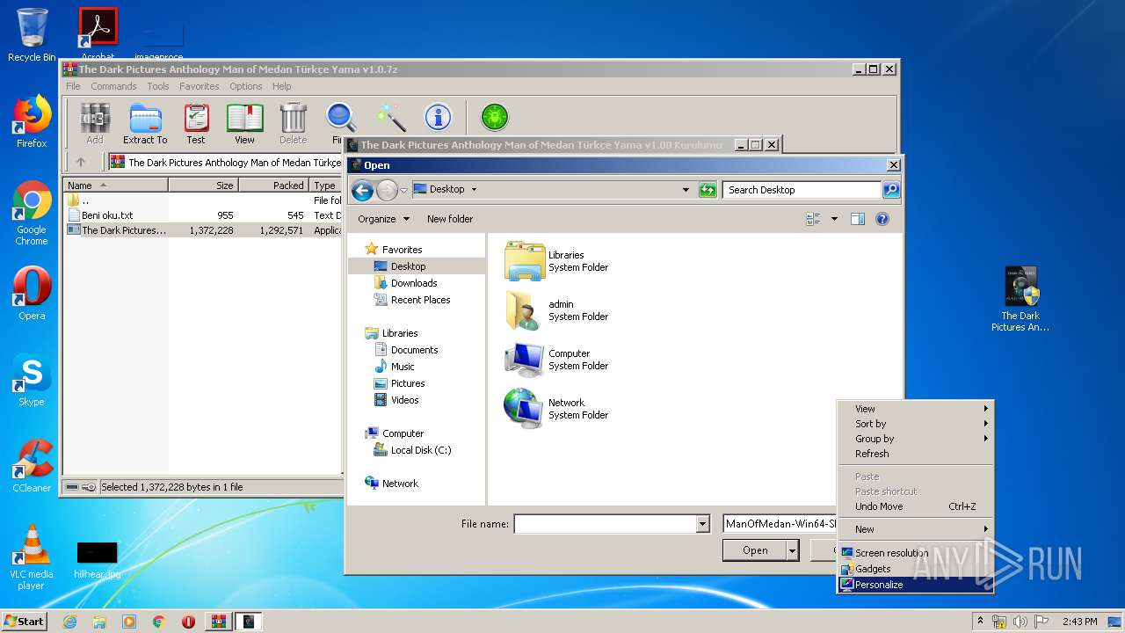Click the Back arrow in Open dialog
Viewport: 1125px width, 633px height.
tap(362, 189)
